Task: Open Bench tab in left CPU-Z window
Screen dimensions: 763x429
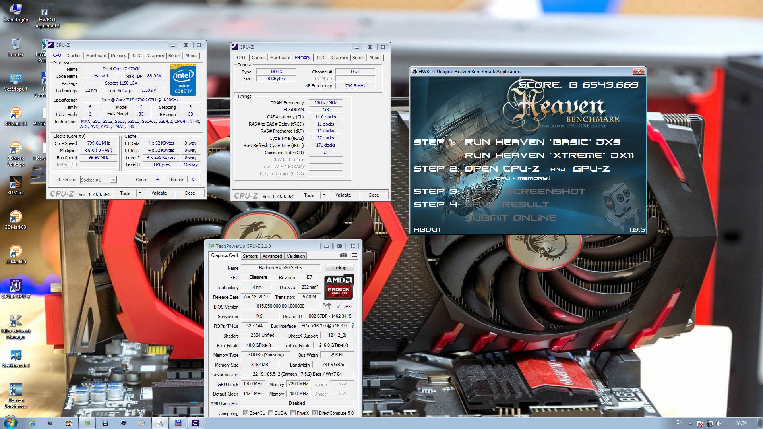Action: coord(174,56)
